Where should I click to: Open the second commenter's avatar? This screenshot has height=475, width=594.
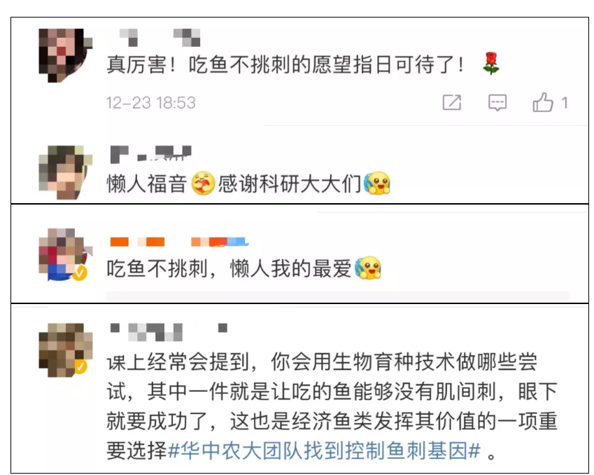pyautogui.click(x=66, y=172)
